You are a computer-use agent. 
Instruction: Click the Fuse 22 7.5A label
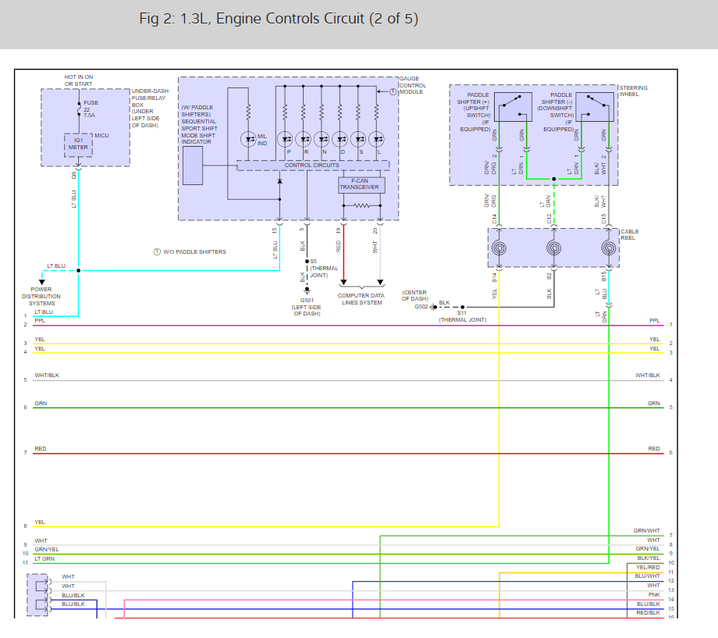pyautogui.click(x=91, y=109)
